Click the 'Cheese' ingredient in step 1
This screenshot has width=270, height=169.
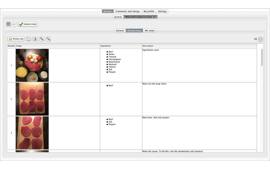112,67
